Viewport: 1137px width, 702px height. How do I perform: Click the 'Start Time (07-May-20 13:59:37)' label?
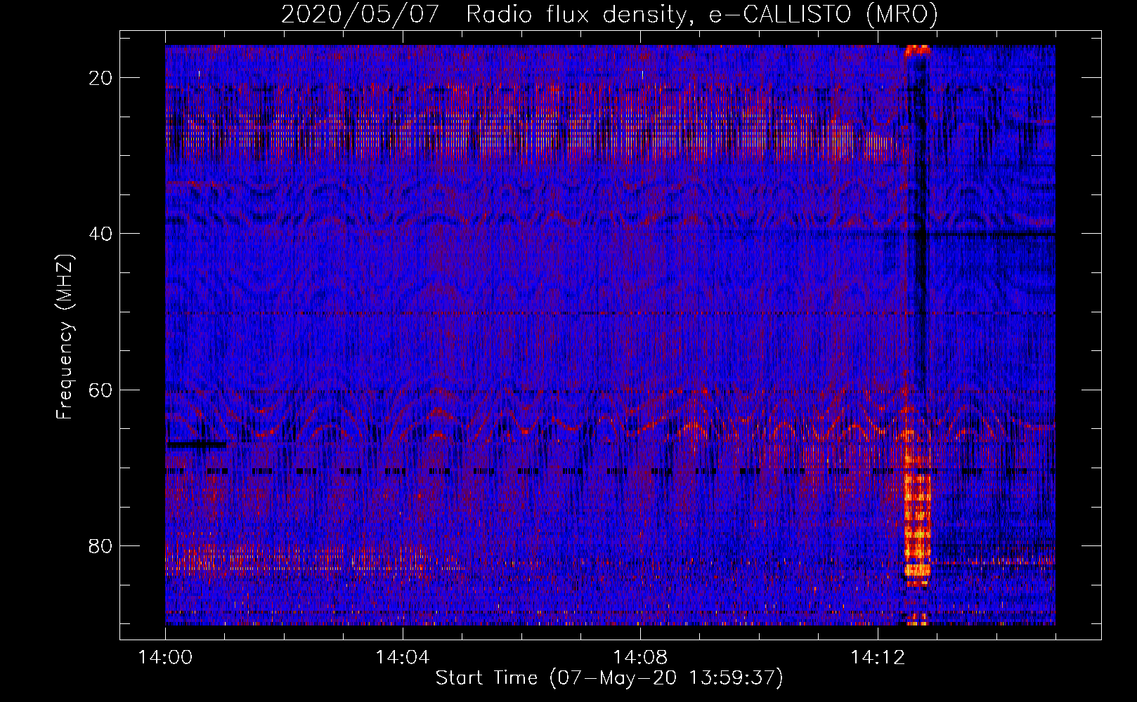[x=609, y=678]
